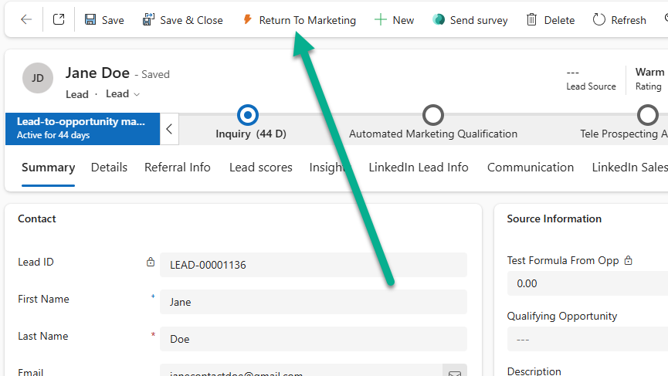Open the Lead-to-opportunity process flow header

tap(82, 128)
